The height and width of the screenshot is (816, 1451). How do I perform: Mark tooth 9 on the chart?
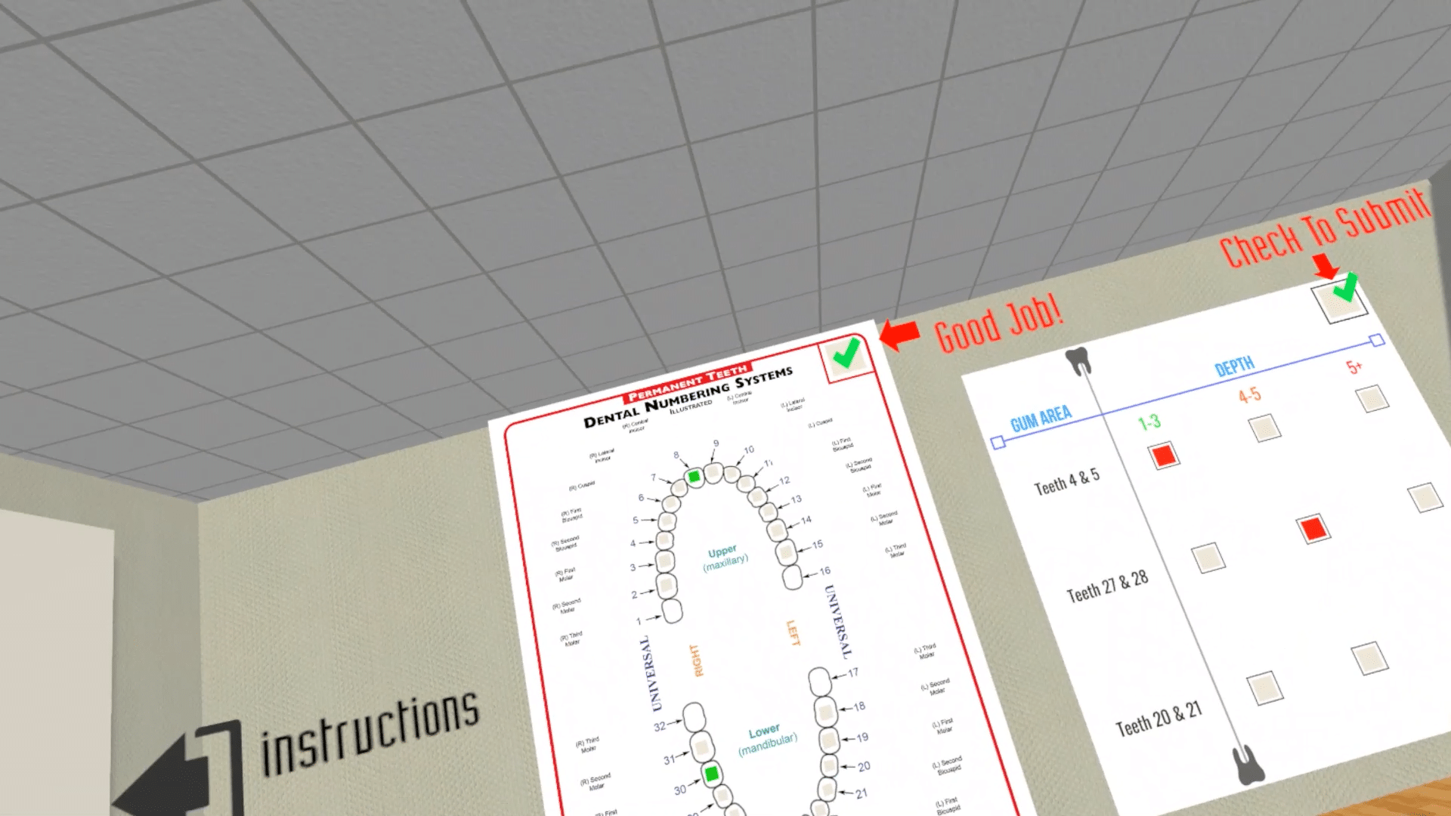[713, 473]
